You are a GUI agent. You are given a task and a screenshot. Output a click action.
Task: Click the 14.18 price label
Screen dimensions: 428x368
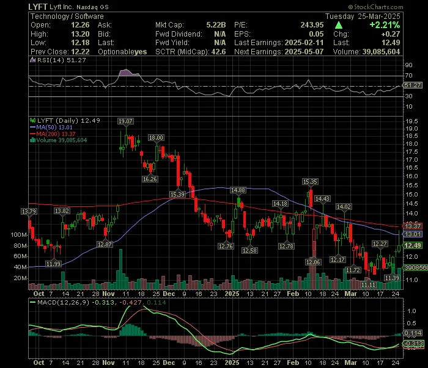click(280, 203)
